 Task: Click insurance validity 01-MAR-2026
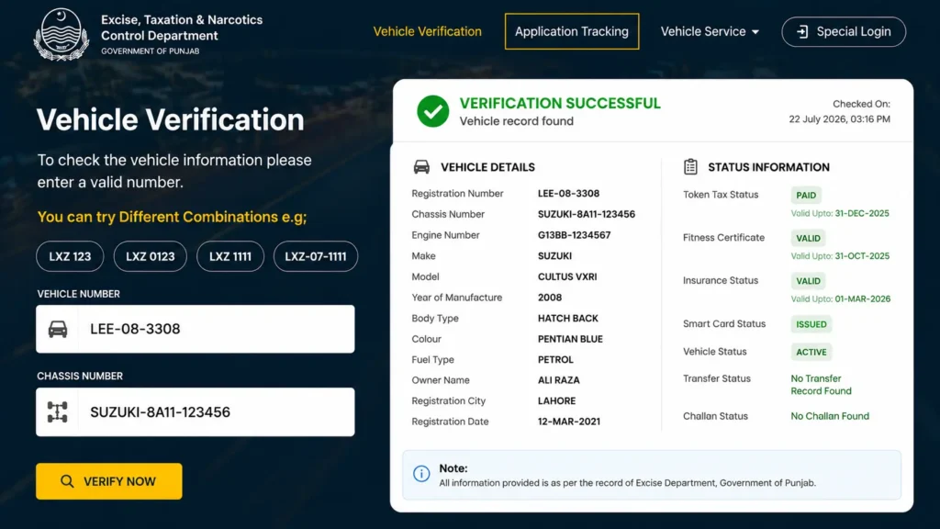tap(863, 298)
